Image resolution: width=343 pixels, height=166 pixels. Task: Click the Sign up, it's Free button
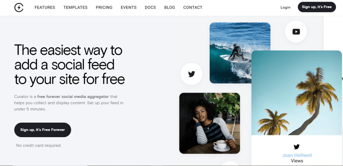317,7
